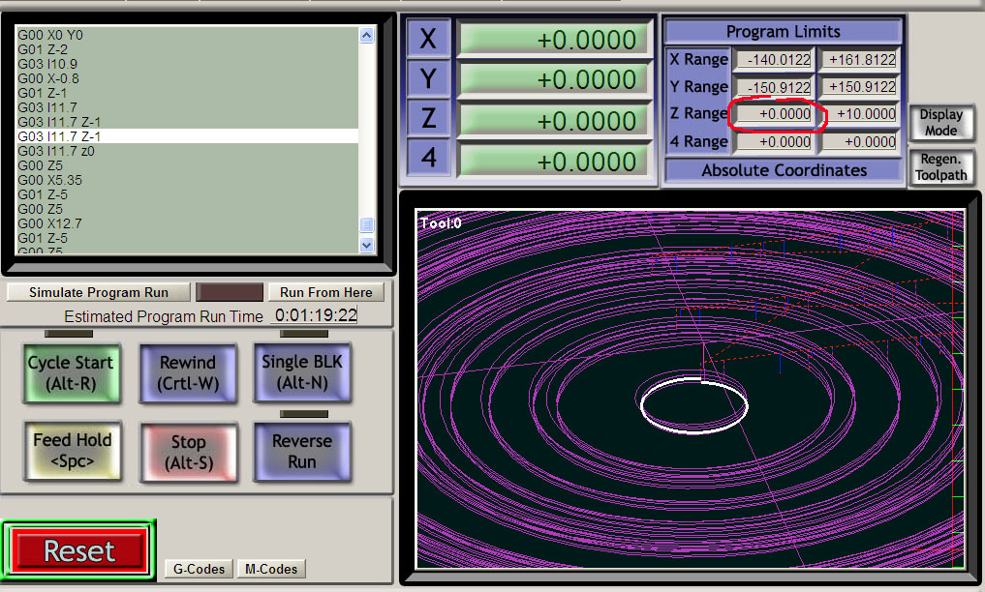This screenshot has width=985, height=592.
Task: Click Simulate Program Run
Action: [x=99, y=292]
